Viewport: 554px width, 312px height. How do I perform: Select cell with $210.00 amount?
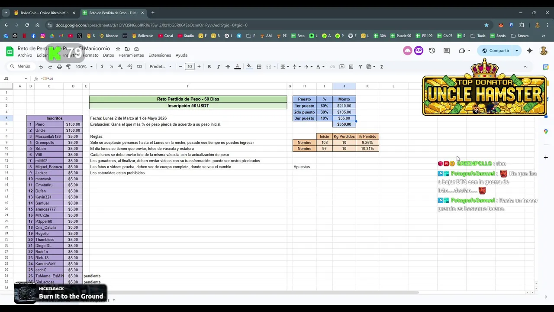tap(344, 106)
